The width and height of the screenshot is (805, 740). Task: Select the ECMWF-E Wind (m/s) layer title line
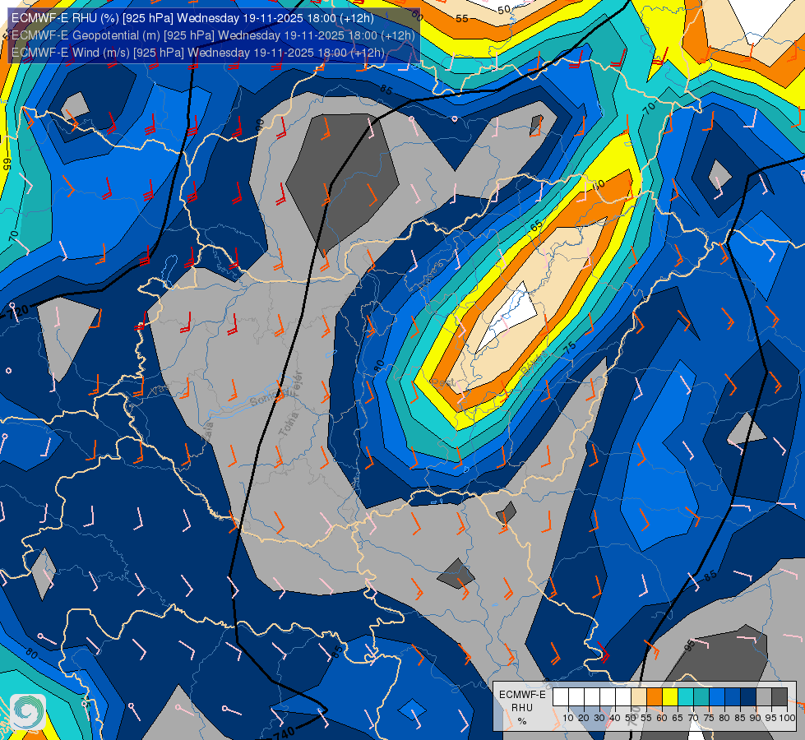(197, 53)
